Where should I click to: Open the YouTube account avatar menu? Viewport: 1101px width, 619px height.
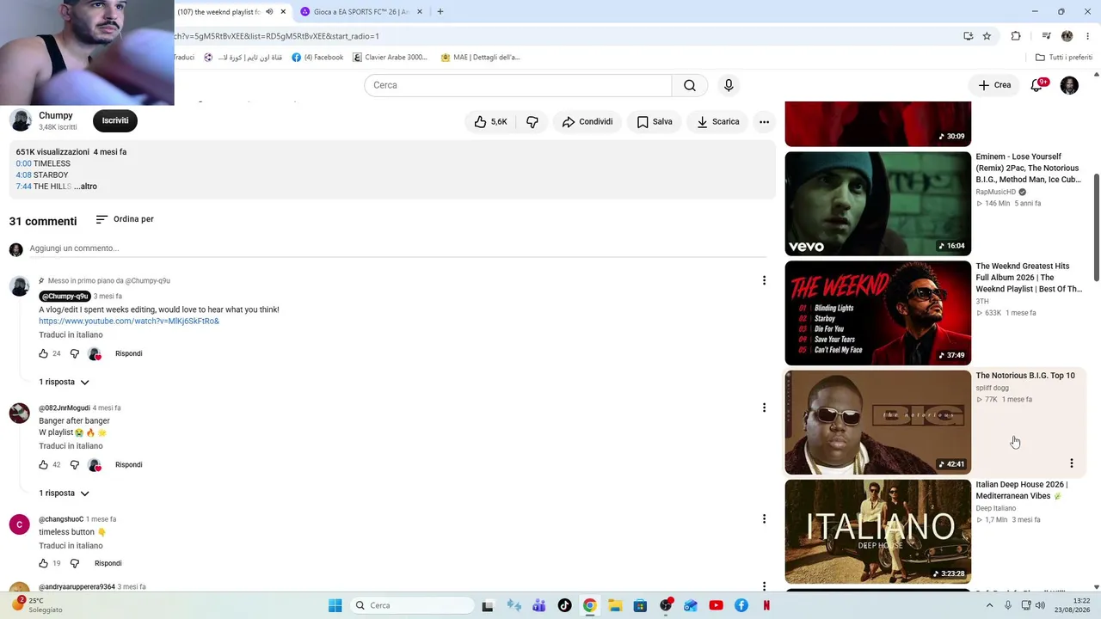[x=1069, y=85]
